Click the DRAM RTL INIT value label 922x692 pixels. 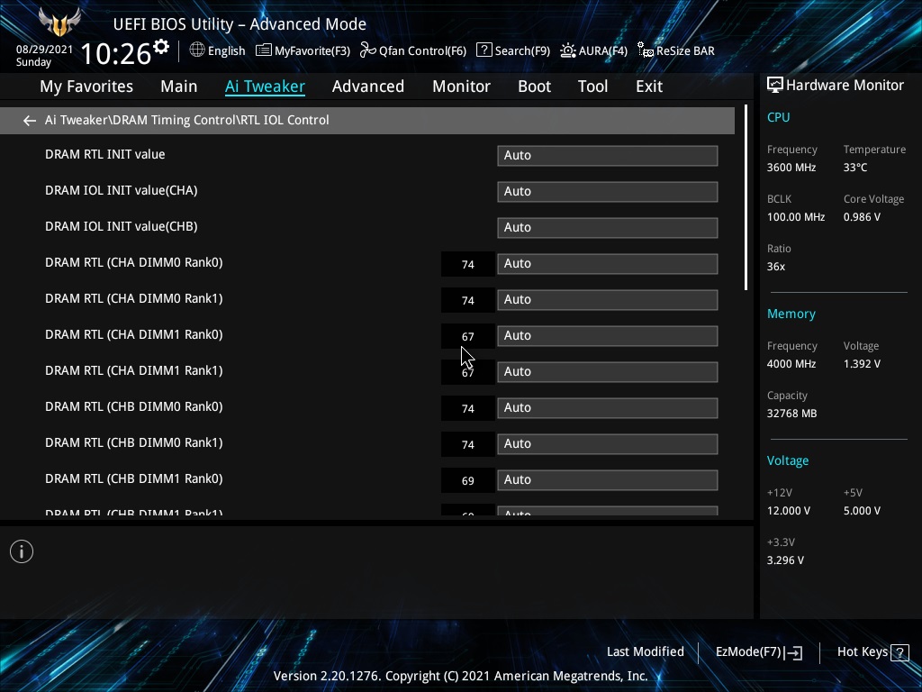coord(104,154)
